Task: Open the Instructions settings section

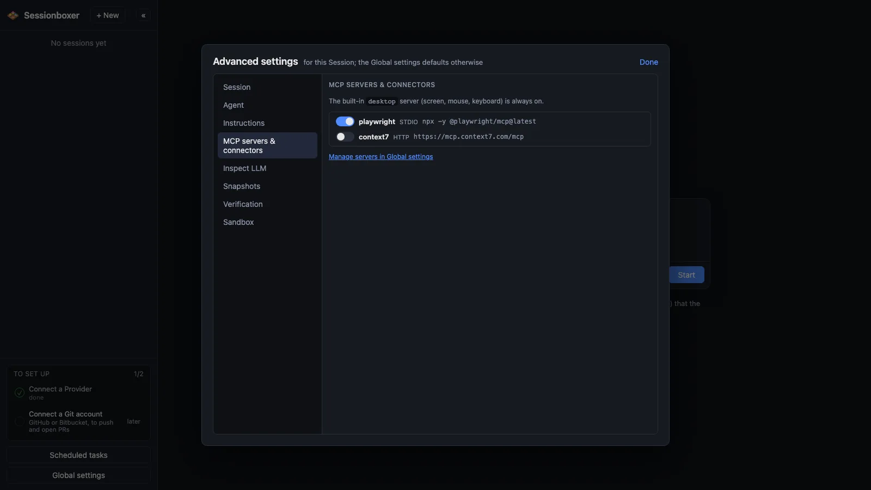Action: tap(267, 123)
